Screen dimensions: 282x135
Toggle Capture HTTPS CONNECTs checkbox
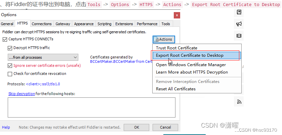(x=5, y=39)
